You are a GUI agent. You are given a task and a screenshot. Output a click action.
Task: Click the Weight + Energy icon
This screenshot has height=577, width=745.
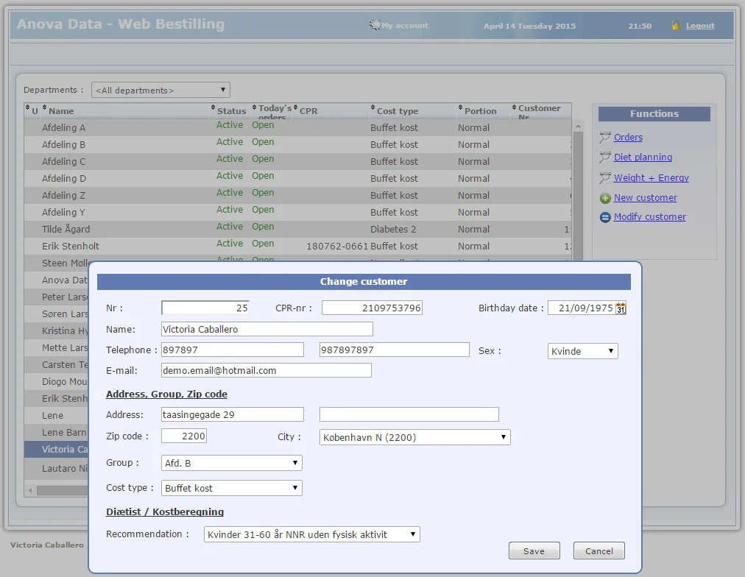(x=605, y=178)
